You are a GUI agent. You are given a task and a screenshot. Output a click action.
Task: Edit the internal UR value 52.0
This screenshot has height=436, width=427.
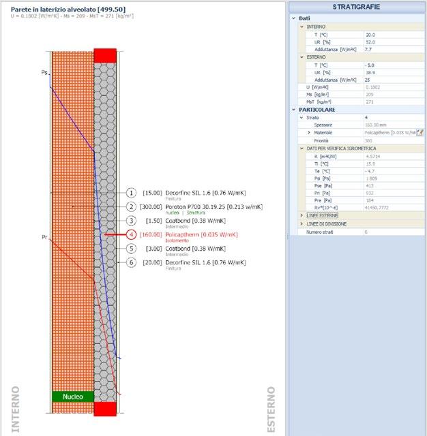click(x=394, y=42)
